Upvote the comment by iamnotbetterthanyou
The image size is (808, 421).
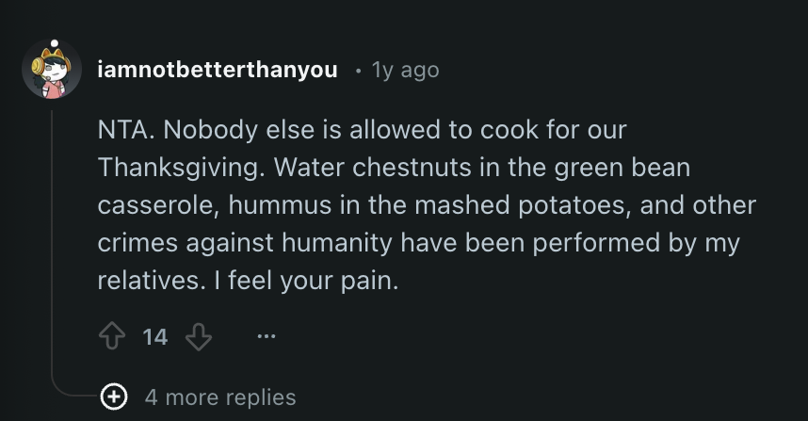pos(112,336)
